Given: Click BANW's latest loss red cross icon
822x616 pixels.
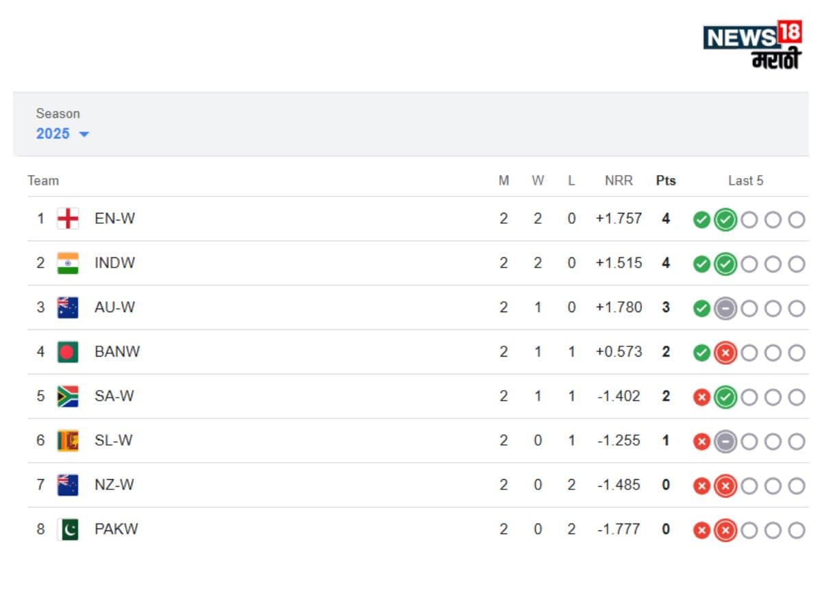Looking at the screenshot, I should coord(725,353).
